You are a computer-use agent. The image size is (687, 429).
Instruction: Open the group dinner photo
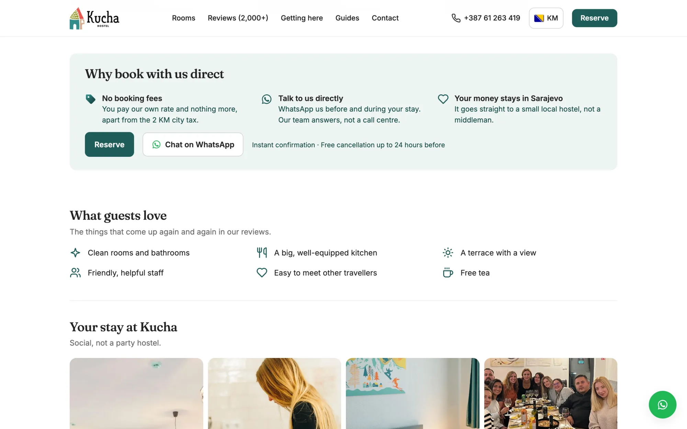pyautogui.click(x=551, y=393)
